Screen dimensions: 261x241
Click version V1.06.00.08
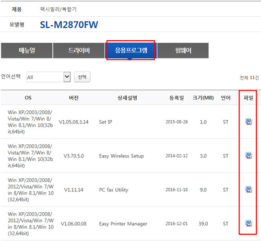(x=74, y=224)
